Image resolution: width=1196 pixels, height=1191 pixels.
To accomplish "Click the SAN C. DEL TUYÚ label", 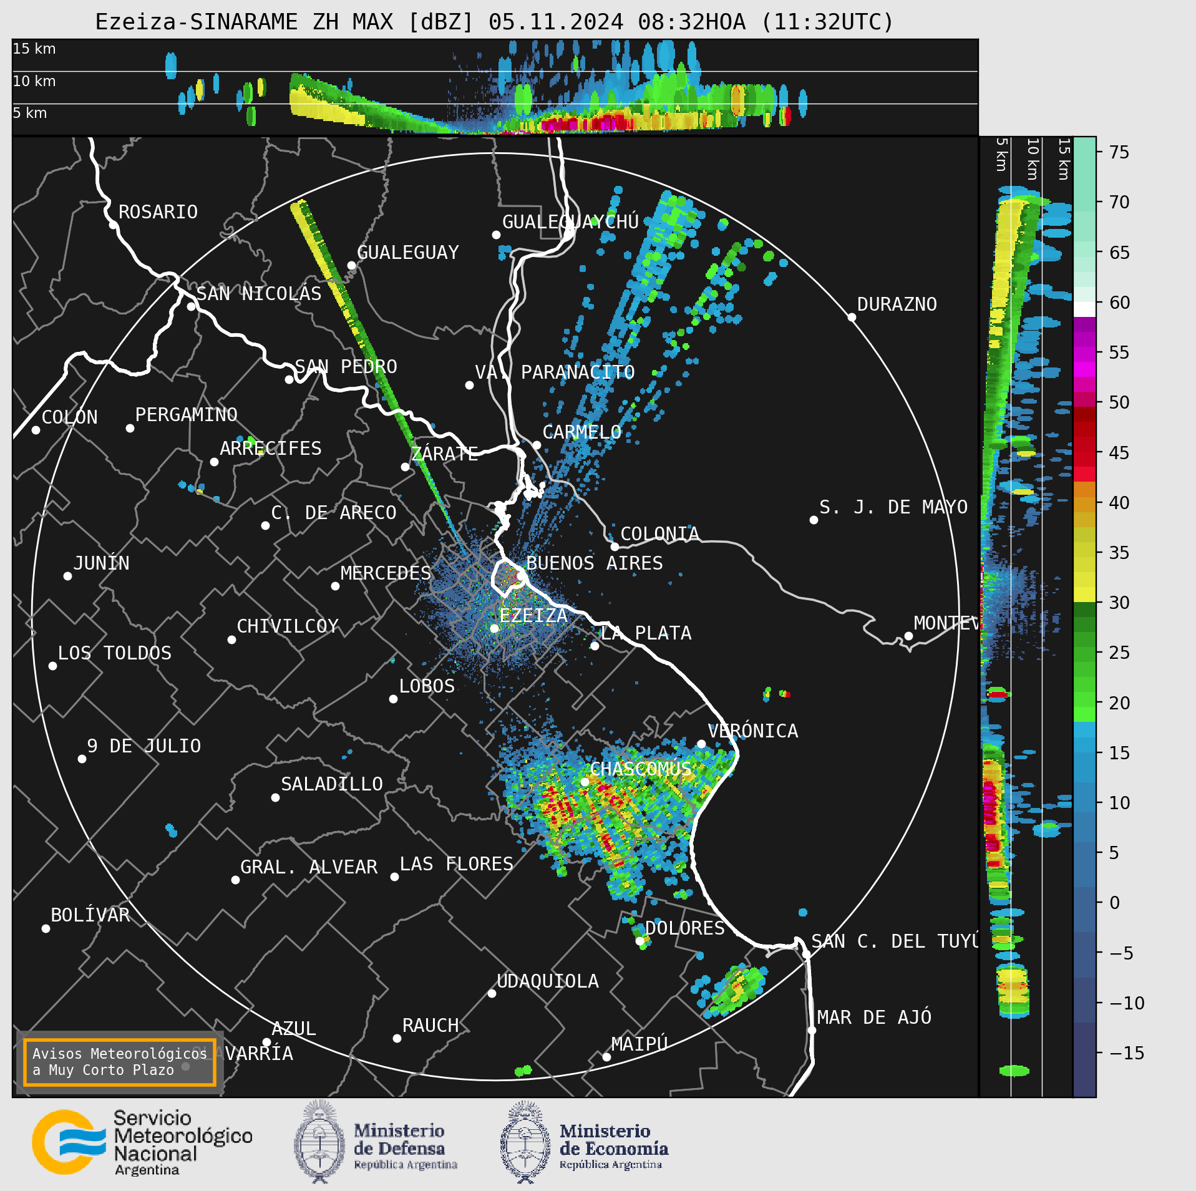I will (x=894, y=941).
